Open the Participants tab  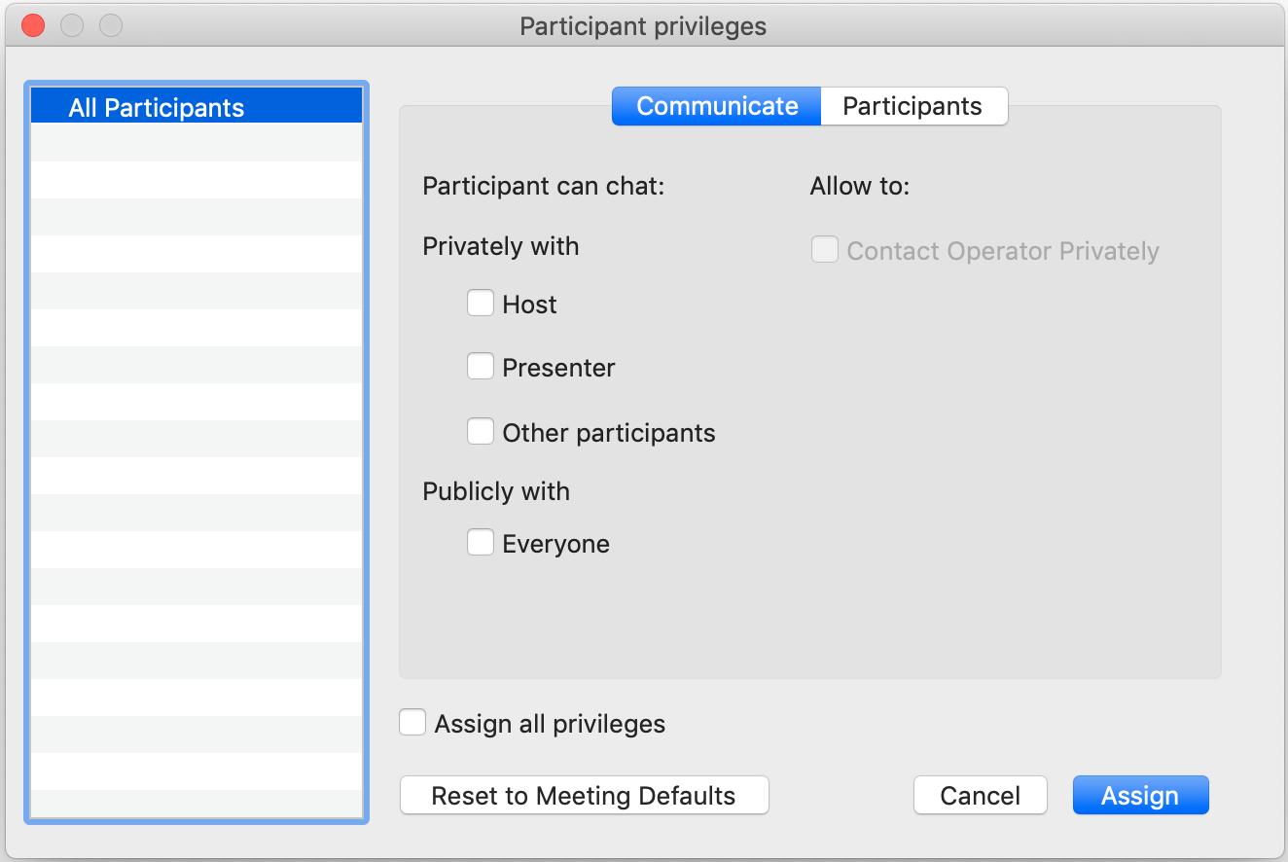(x=912, y=106)
